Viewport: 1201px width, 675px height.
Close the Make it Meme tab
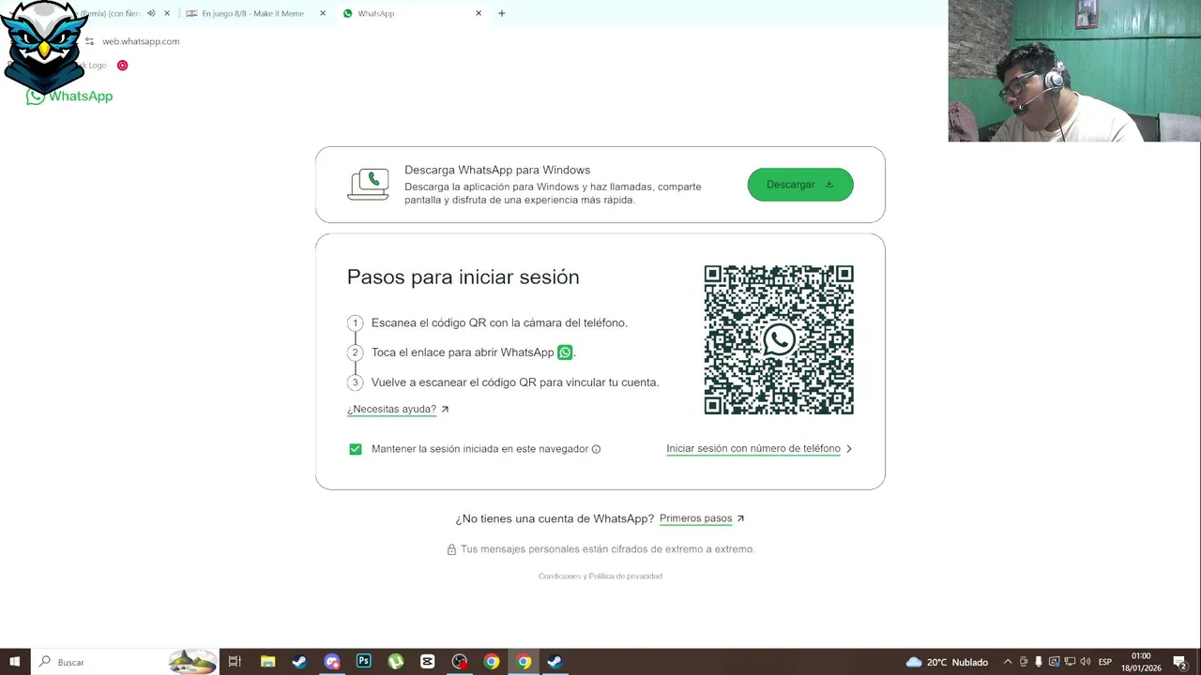323,13
